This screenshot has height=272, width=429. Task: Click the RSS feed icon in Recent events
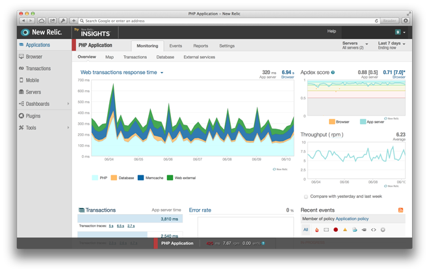click(400, 210)
